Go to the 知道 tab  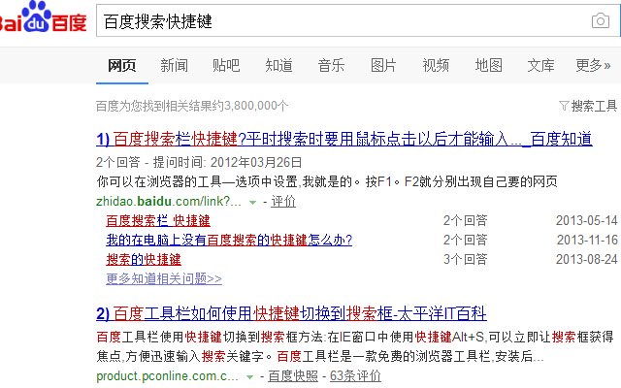(x=278, y=65)
